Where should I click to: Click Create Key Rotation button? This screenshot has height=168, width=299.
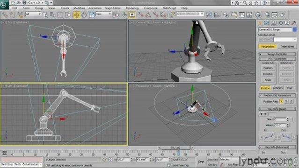[268, 74]
